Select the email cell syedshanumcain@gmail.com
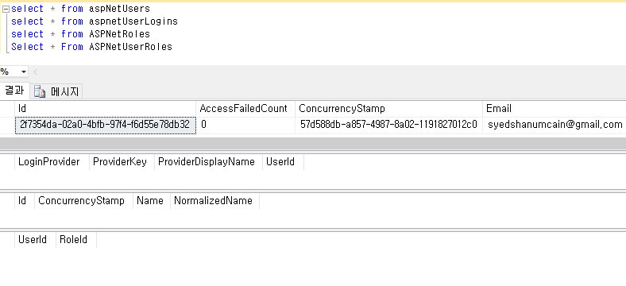This screenshot has width=626, height=286. (x=555, y=125)
